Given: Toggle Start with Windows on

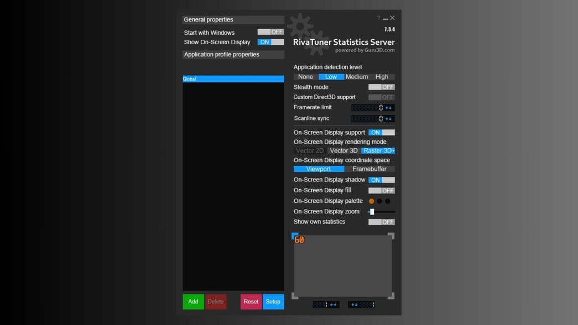Looking at the screenshot, I should pyautogui.click(x=270, y=32).
